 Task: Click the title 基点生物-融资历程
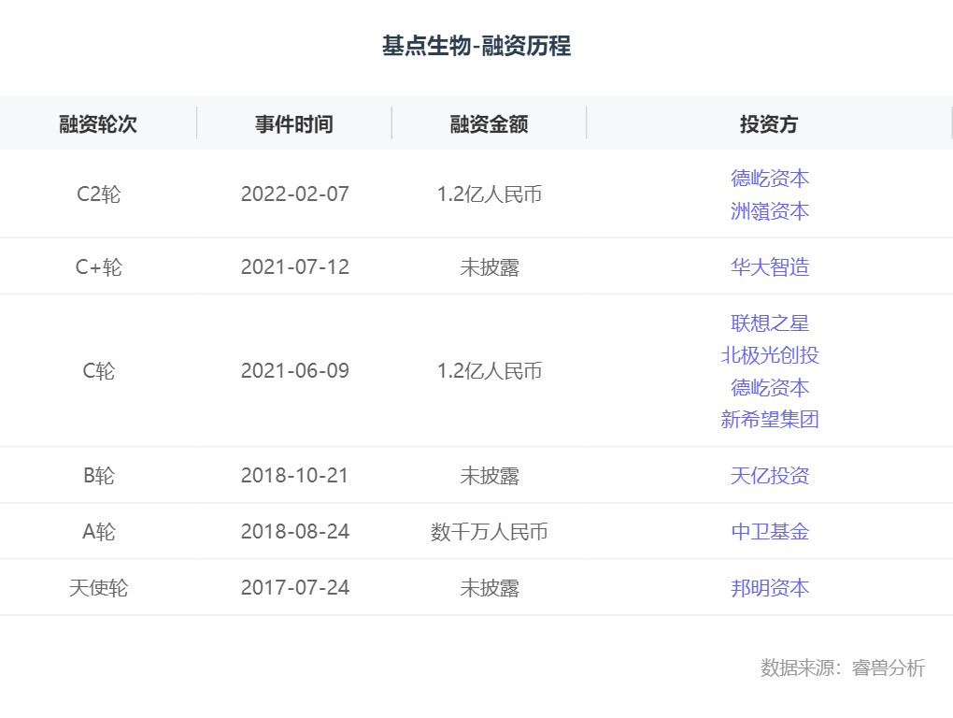click(x=476, y=46)
